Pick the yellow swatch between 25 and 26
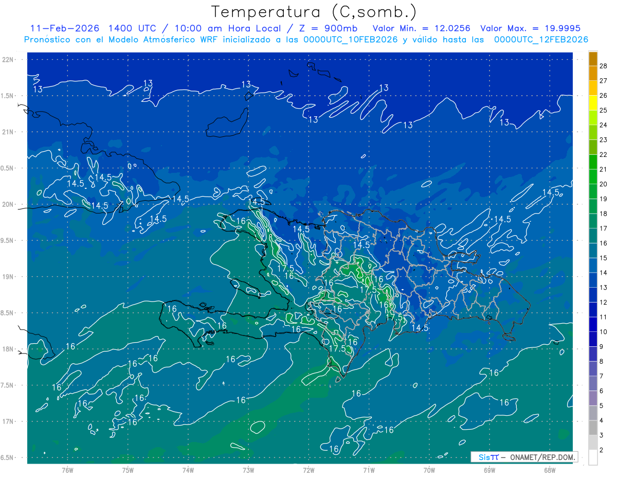The height and width of the screenshot is (477, 617). [x=593, y=103]
